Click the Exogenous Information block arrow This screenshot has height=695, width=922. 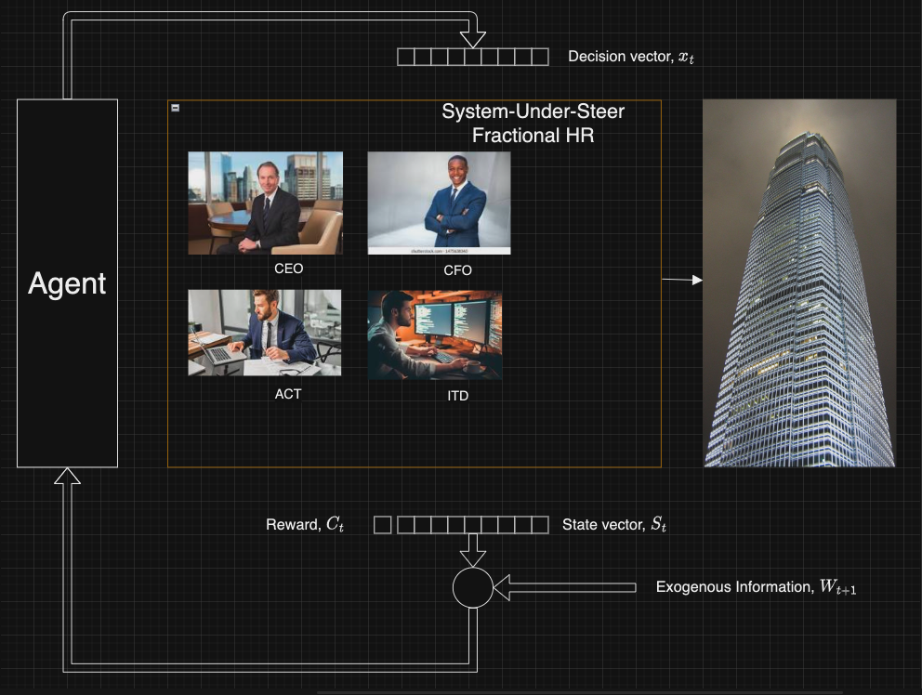coord(563,587)
